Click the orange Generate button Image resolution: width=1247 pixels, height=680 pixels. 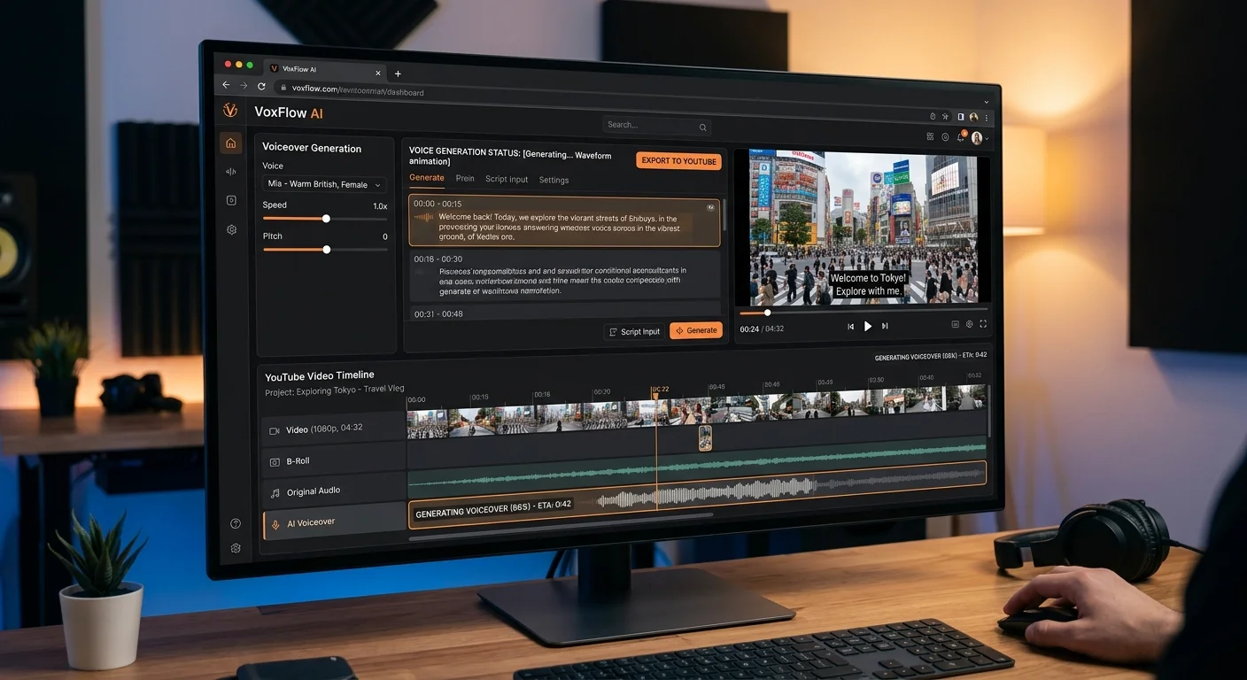[696, 330]
